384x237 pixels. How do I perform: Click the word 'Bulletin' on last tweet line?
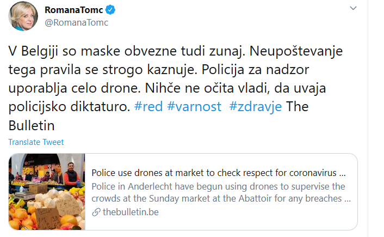[32, 126]
